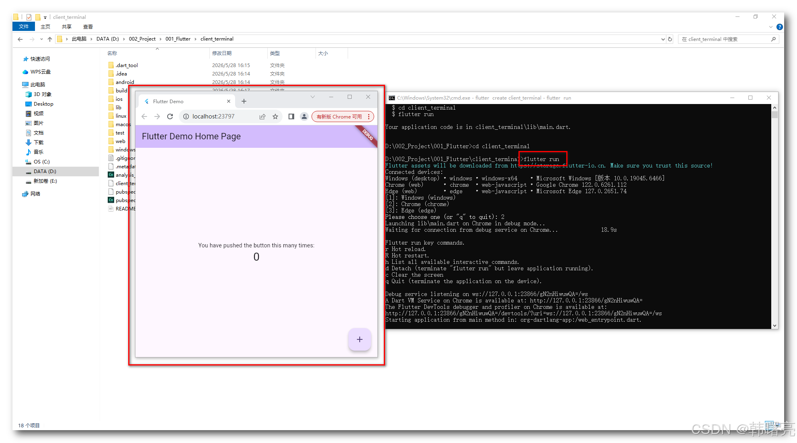Click cmd window scrollbar down arrow

pyautogui.click(x=775, y=326)
